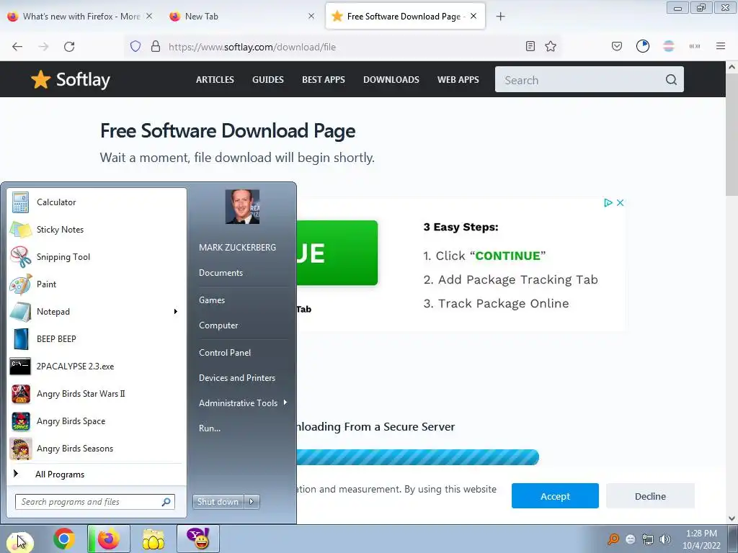
Task: Run 2PACALYPSE 2.3.exe console icon
Action: click(x=21, y=367)
